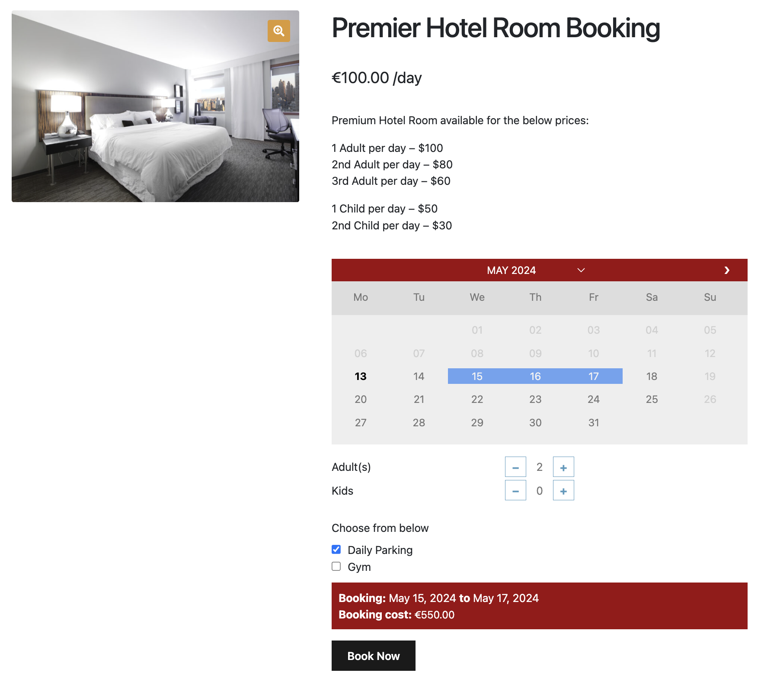
Task: Increase the Adult(s) count with plus
Action: click(x=563, y=467)
